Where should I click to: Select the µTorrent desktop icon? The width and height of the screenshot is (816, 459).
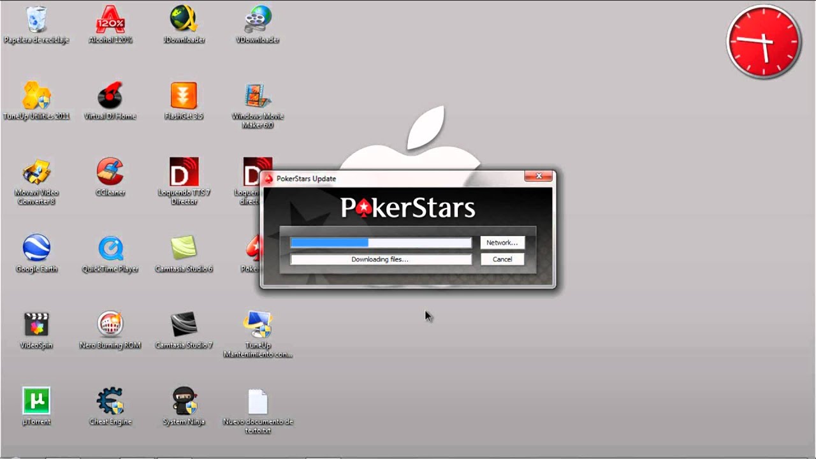(36, 402)
